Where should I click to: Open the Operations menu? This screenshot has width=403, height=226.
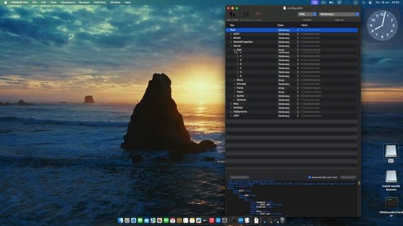point(68,3)
